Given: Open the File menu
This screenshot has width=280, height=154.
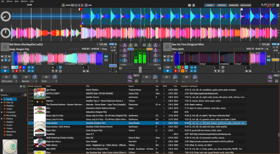Looking at the screenshot, I should (3, 1).
